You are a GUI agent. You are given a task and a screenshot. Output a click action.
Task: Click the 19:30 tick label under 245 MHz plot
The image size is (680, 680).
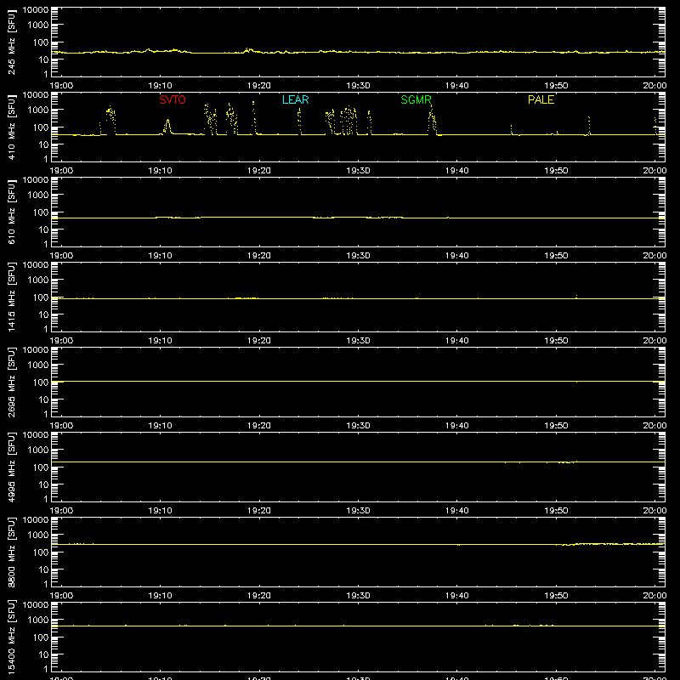pyautogui.click(x=358, y=86)
